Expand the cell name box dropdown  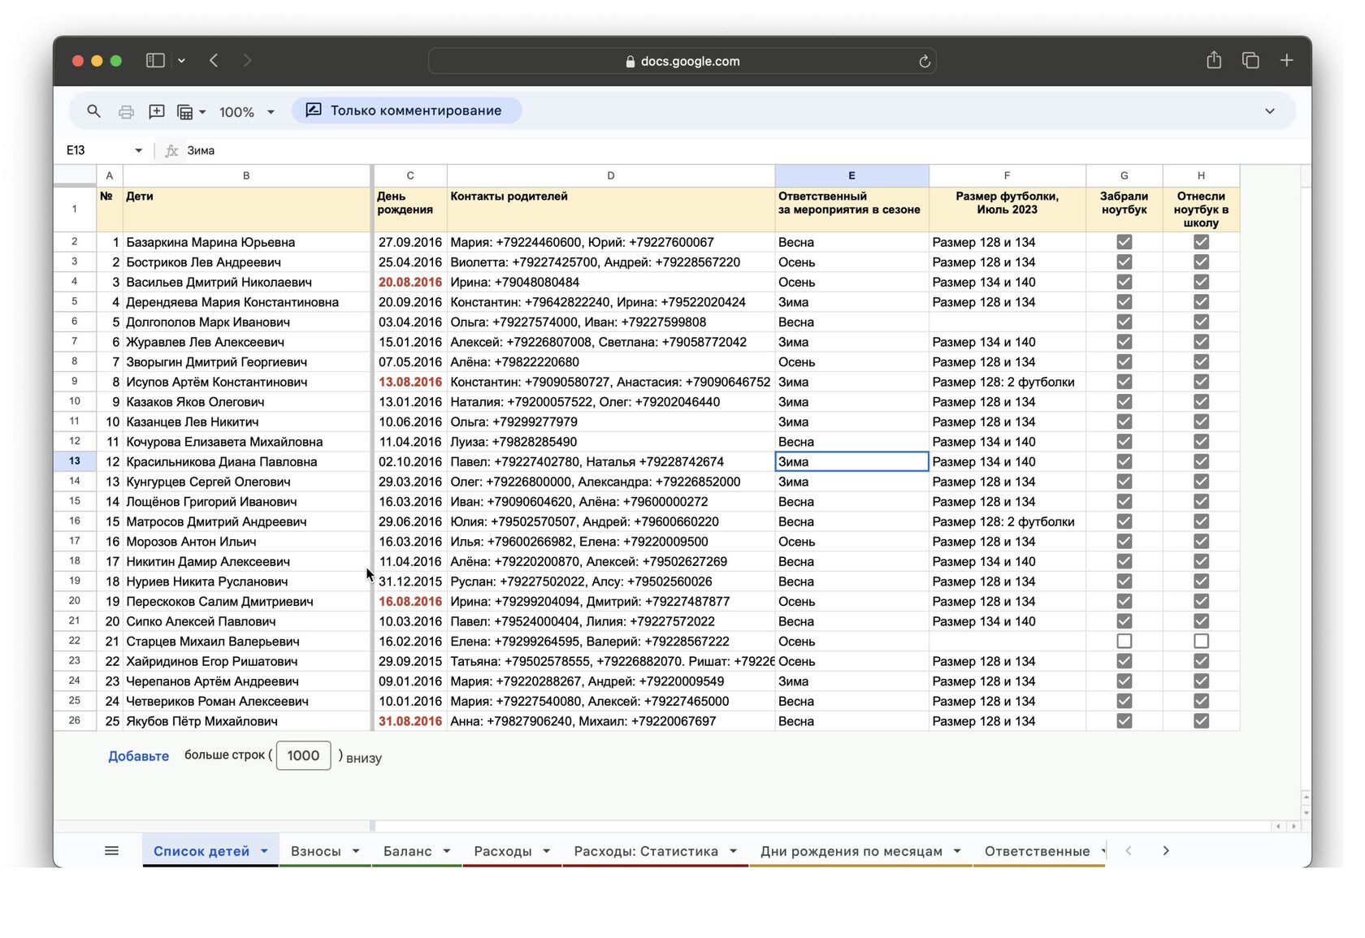click(138, 150)
